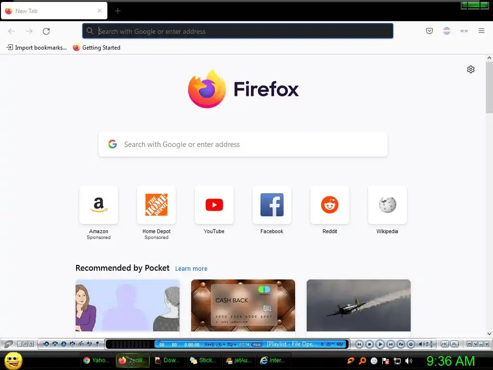Switch to Yahoo Chrome taskbar window
The image size is (493, 370).
pyautogui.click(x=97, y=360)
